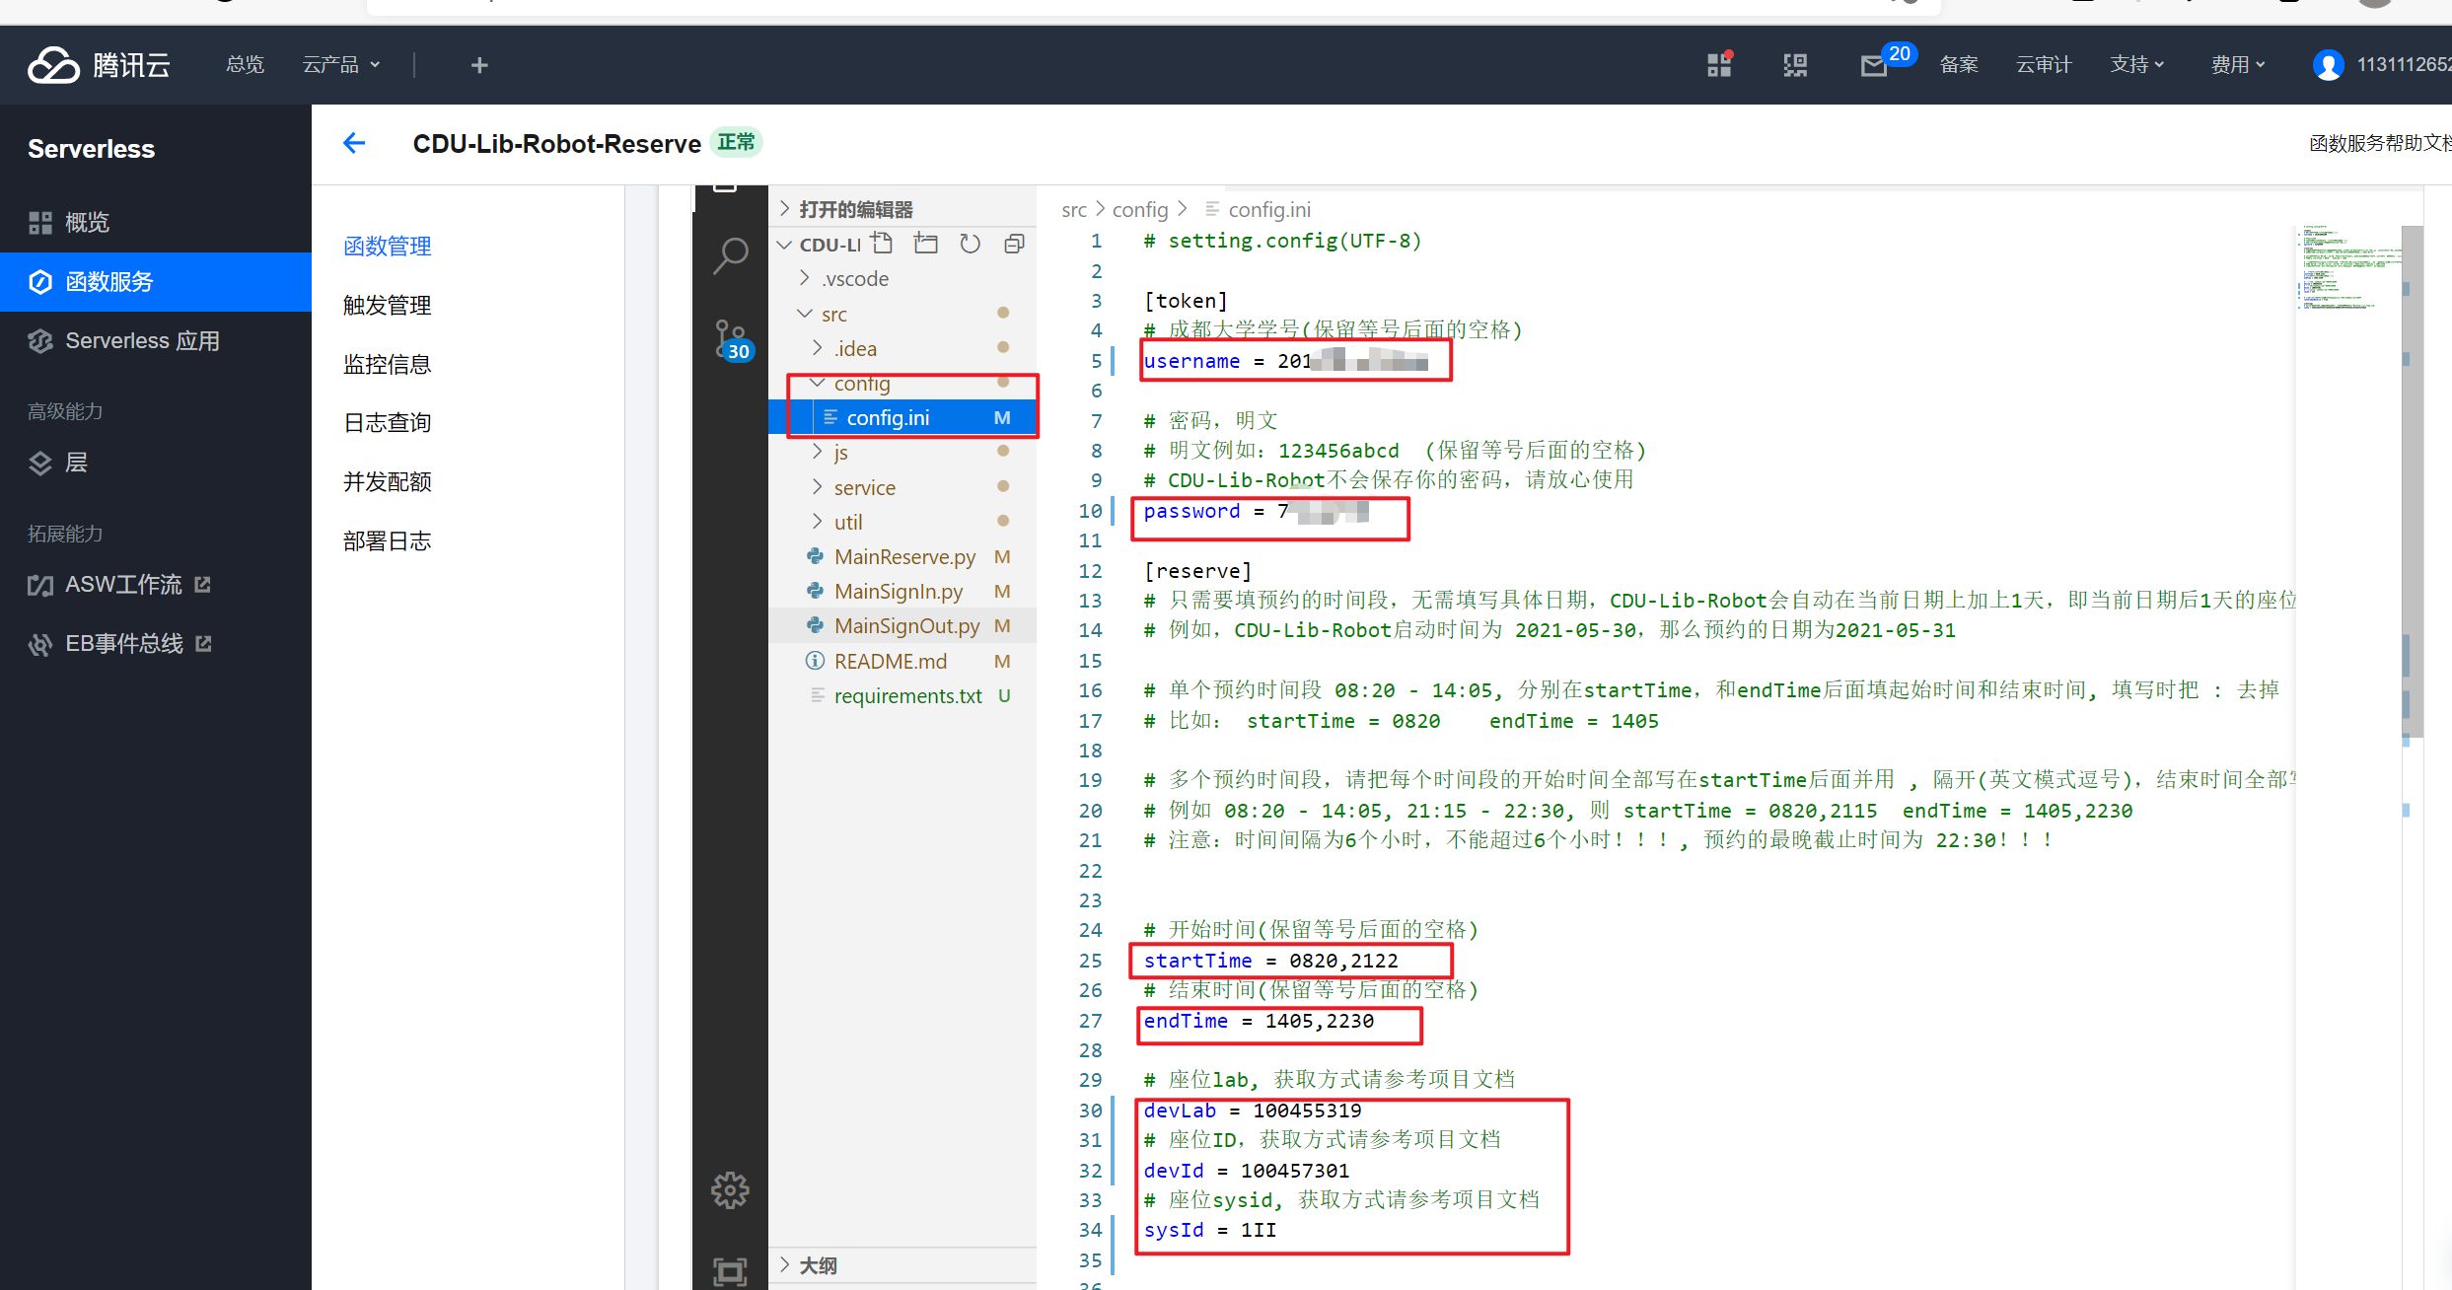
Task: Place cursor on the startTime value line
Action: tap(1271, 961)
